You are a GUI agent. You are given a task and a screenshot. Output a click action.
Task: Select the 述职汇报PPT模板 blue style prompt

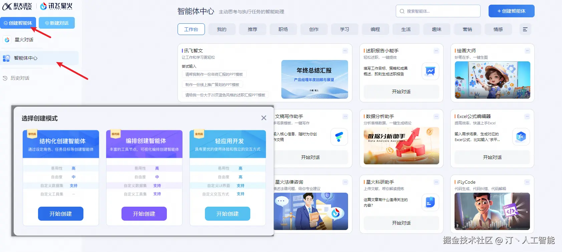tap(225, 95)
